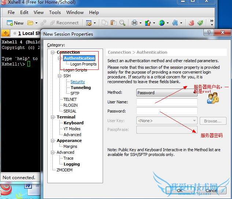Click the Open folder toolbar icon
This screenshot has height=199, width=232.
[30, 23]
